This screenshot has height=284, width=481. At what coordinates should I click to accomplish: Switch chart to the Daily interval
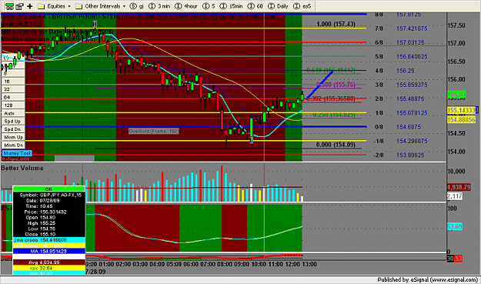(x=278, y=6)
